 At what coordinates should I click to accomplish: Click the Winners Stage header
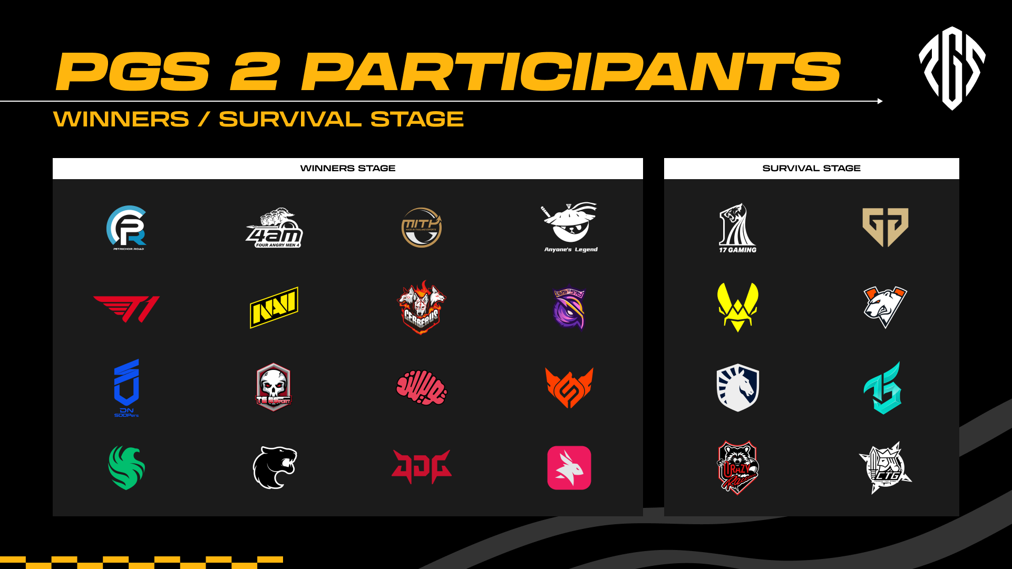pos(348,169)
